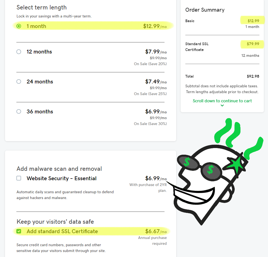Click Scroll down to continue to cart link
This screenshot has width=268, height=257.
click(x=222, y=101)
